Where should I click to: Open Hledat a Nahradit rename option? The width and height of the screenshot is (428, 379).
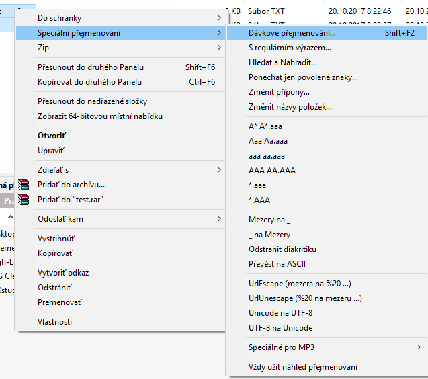click(x=282, y=62)
